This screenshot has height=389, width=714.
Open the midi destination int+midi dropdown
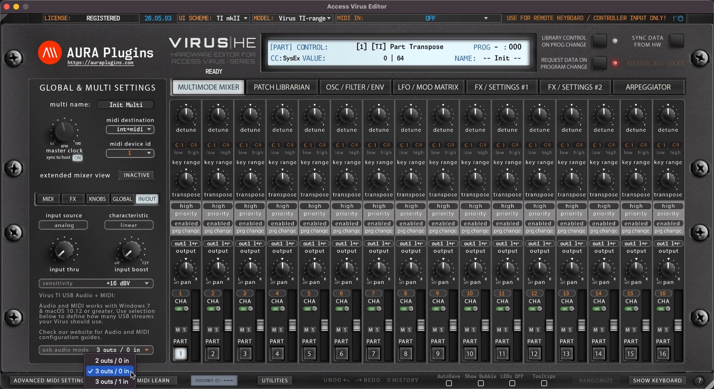coord(130,129)
